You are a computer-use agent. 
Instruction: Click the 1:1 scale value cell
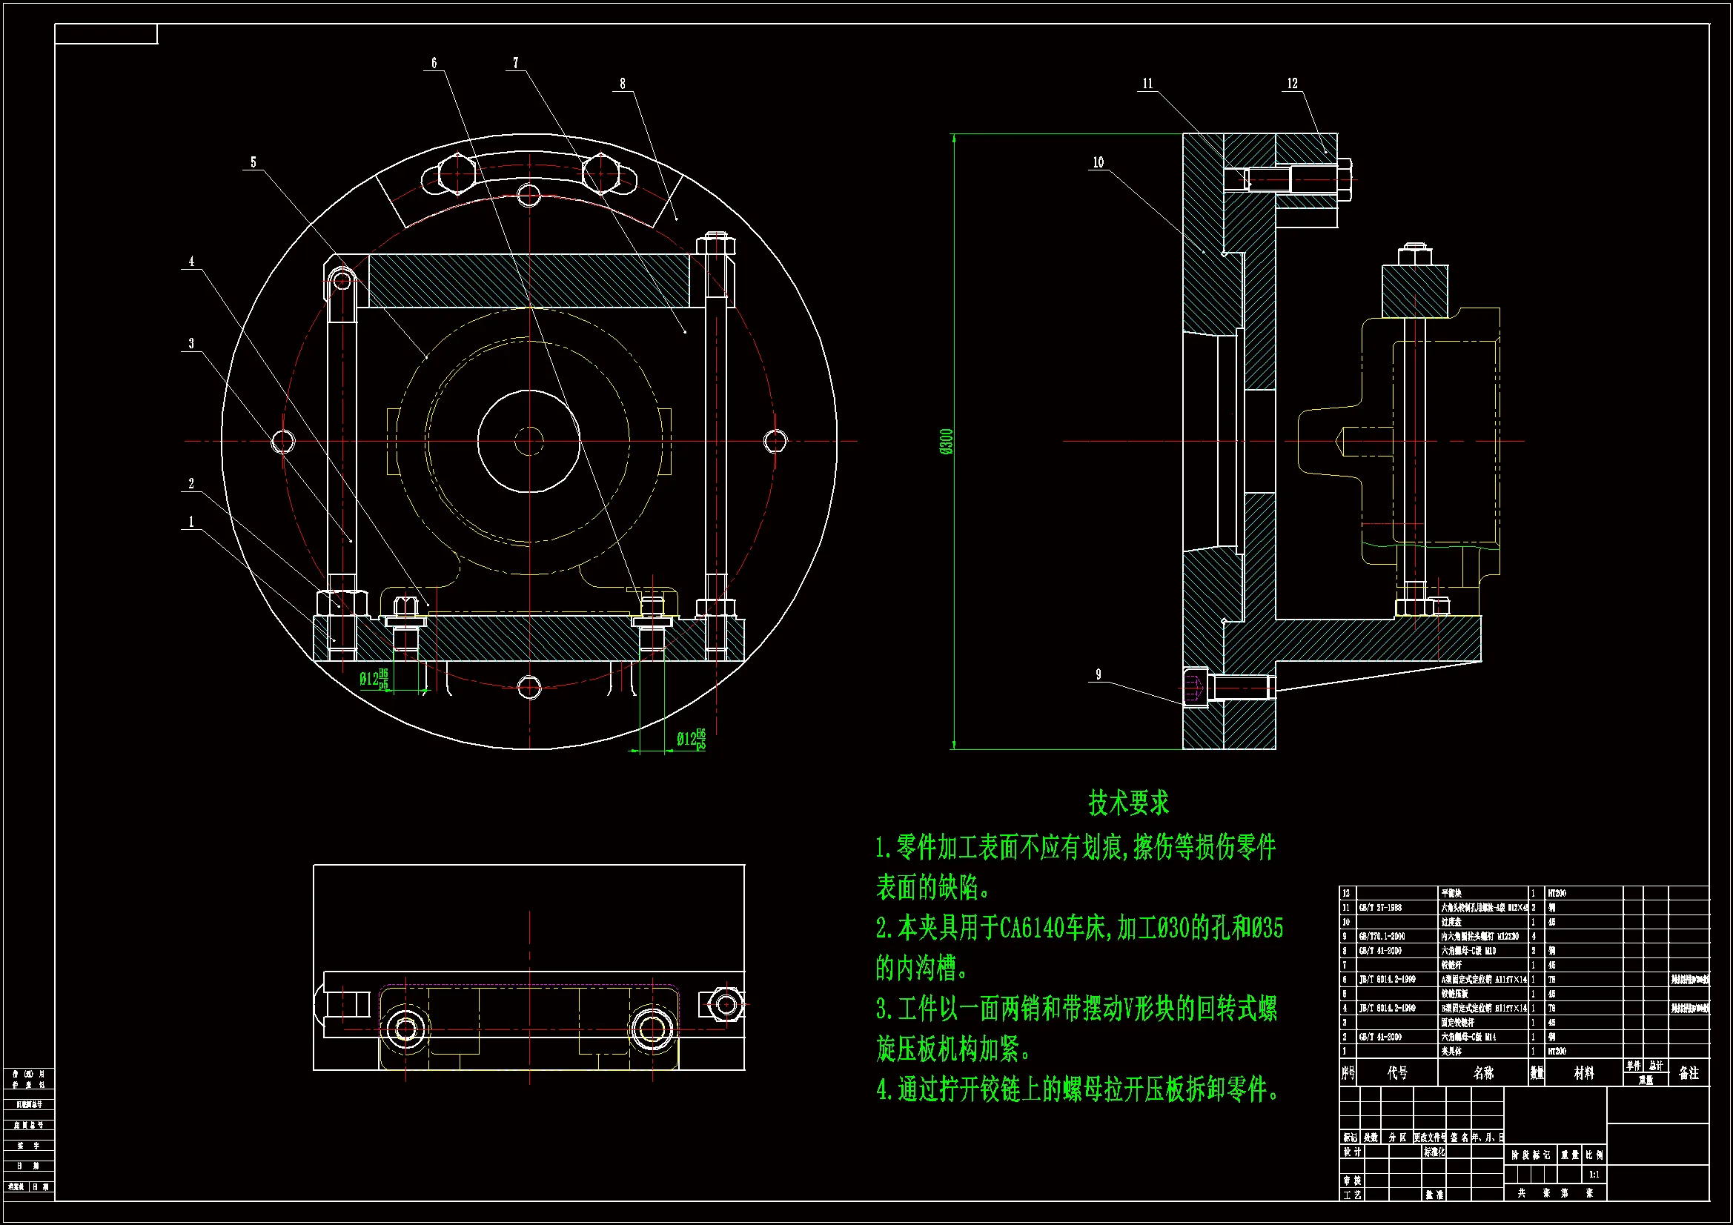1594,1175
